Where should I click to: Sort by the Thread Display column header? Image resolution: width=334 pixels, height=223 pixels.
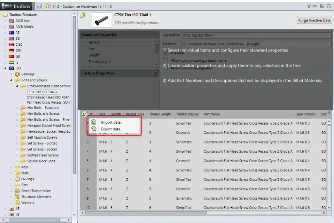coord(188,114)
